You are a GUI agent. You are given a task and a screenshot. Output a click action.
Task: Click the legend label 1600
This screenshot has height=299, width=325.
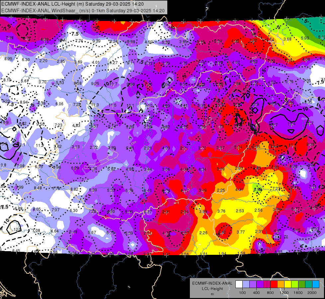[x=298, y=293]
